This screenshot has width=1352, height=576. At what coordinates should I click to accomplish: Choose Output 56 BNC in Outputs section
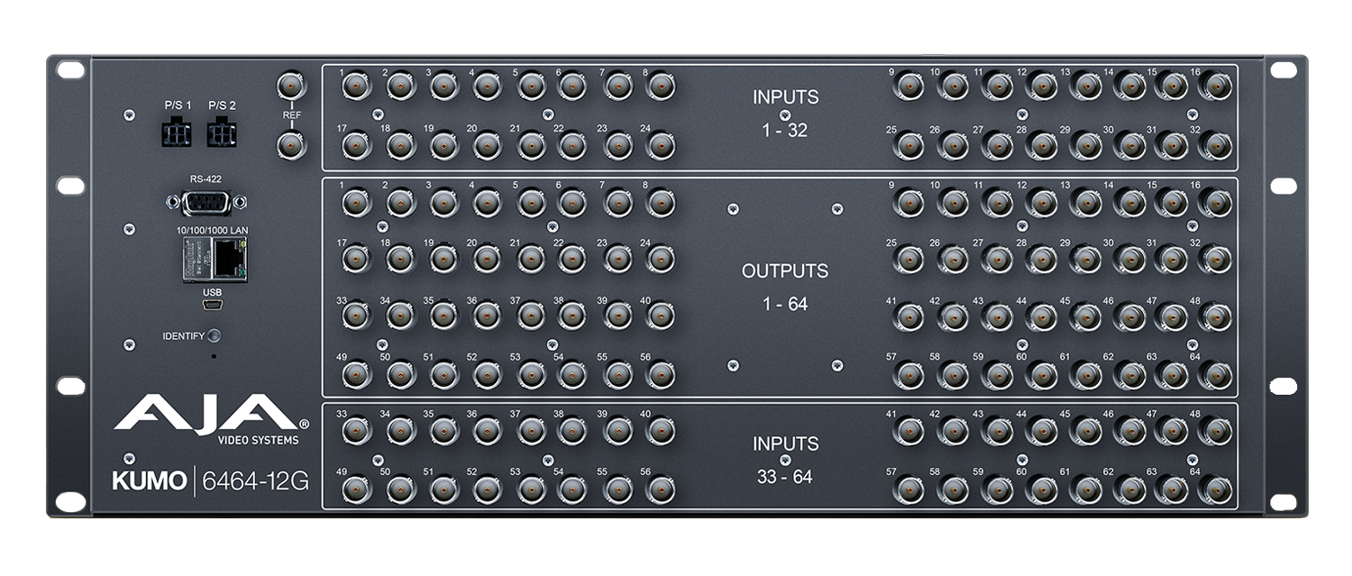[x=661, y=374]
